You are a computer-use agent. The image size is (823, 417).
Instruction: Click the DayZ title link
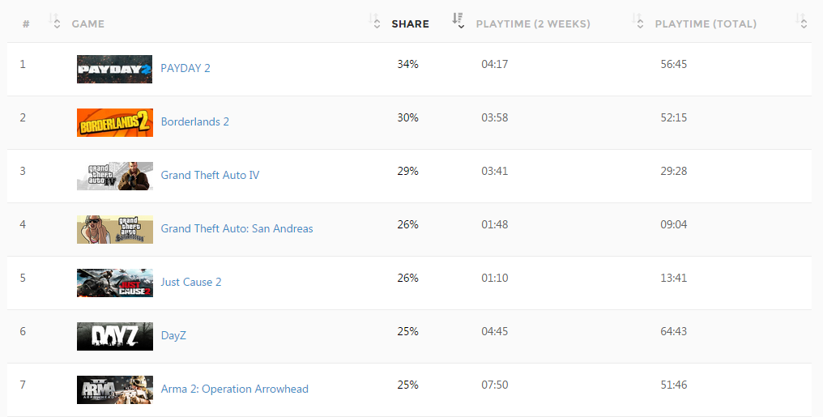tap(173, 335)
